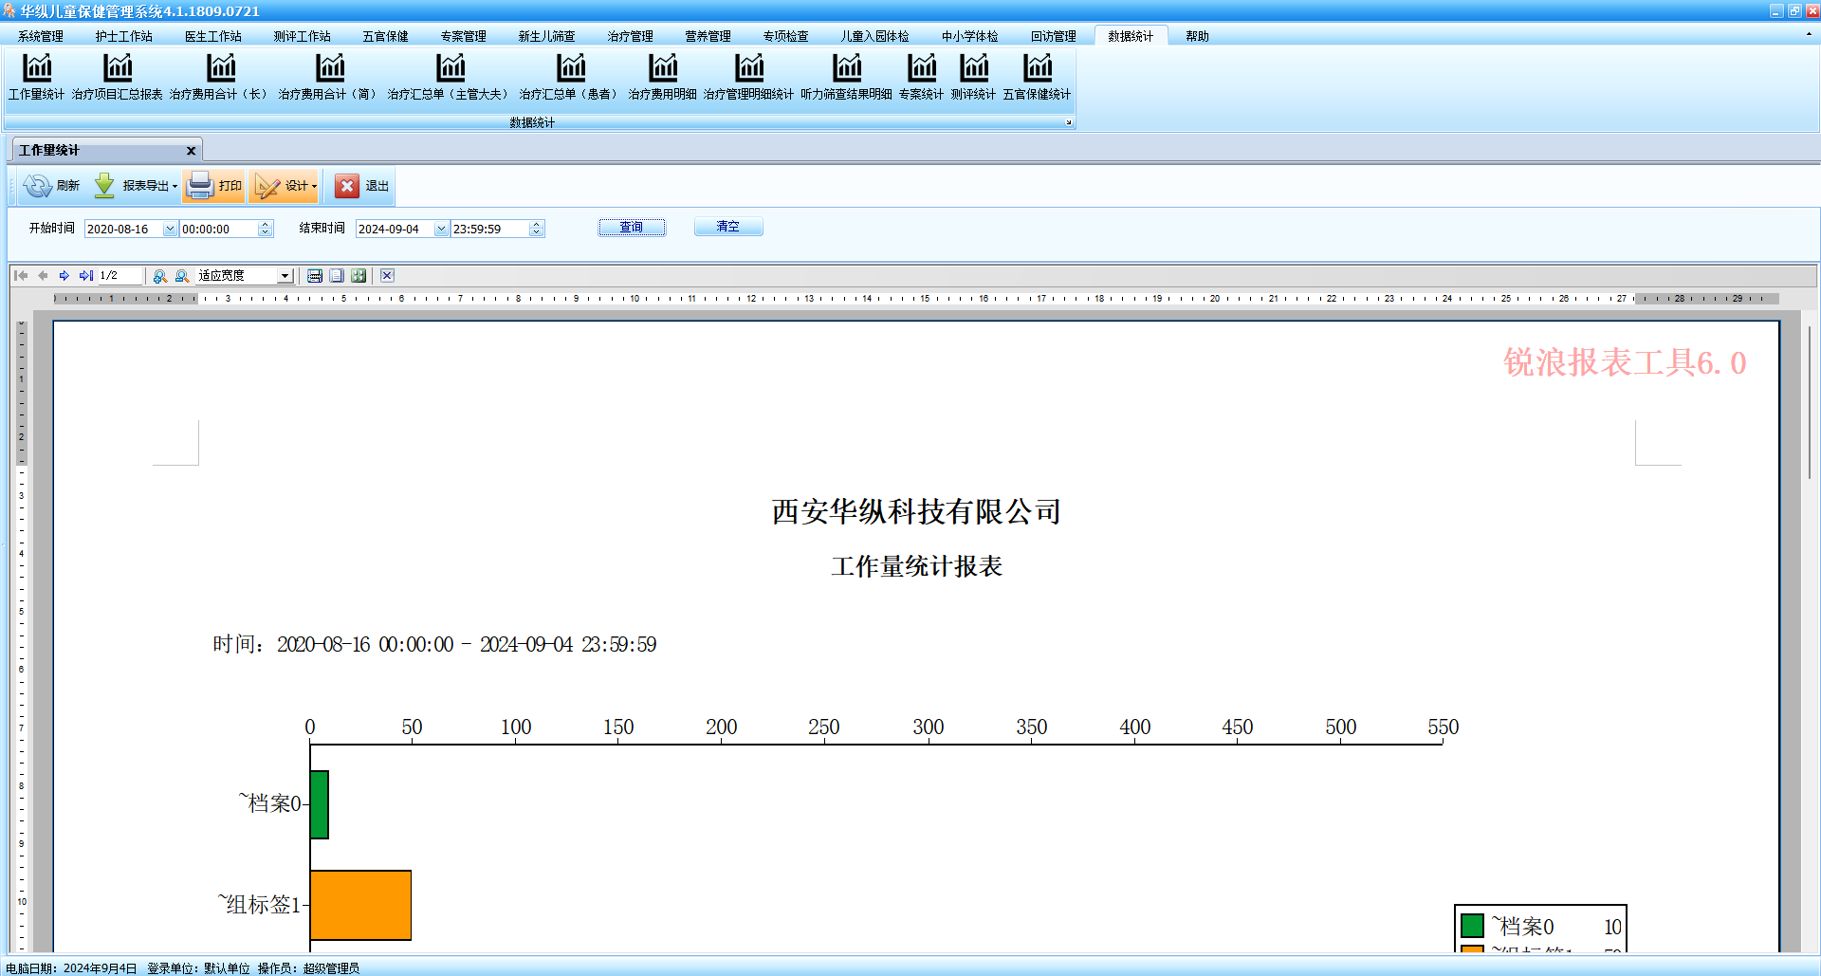This screenshot has height=976, width=1821.
Task: Open the 治疗汇总单（主管大夫） report
Action: (451, 76)
